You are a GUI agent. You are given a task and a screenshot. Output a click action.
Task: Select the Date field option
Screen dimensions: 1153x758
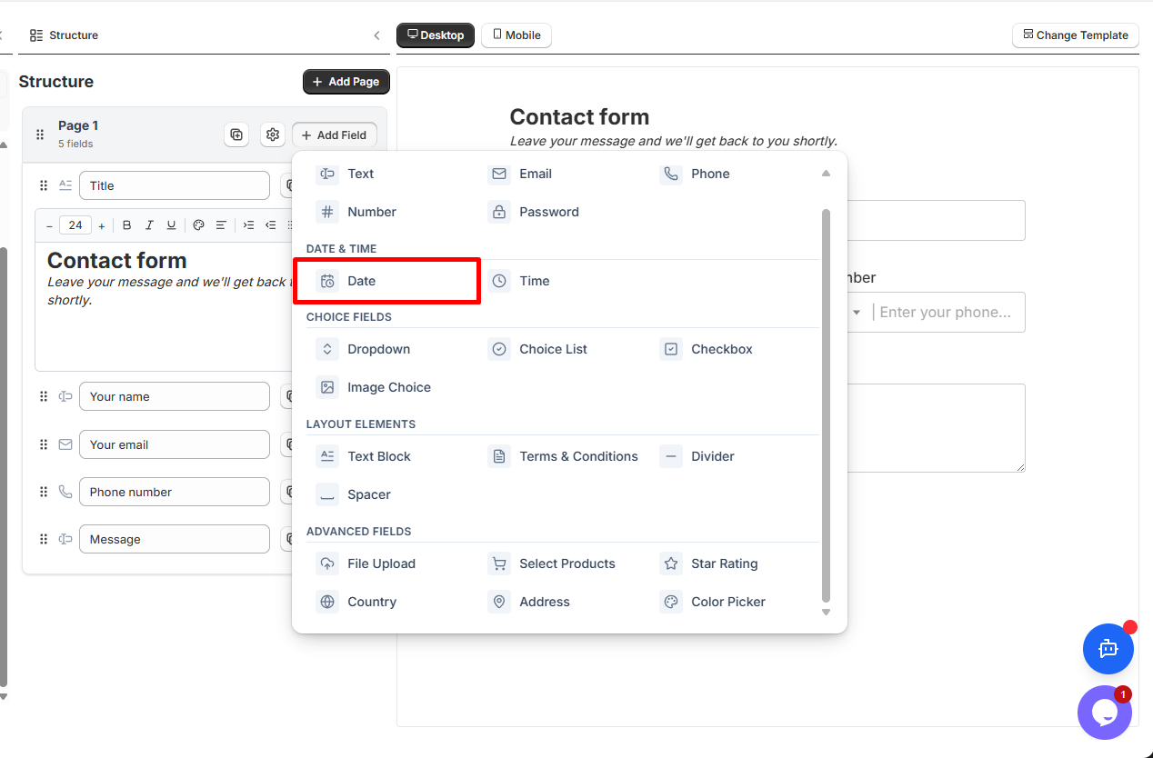386,281
